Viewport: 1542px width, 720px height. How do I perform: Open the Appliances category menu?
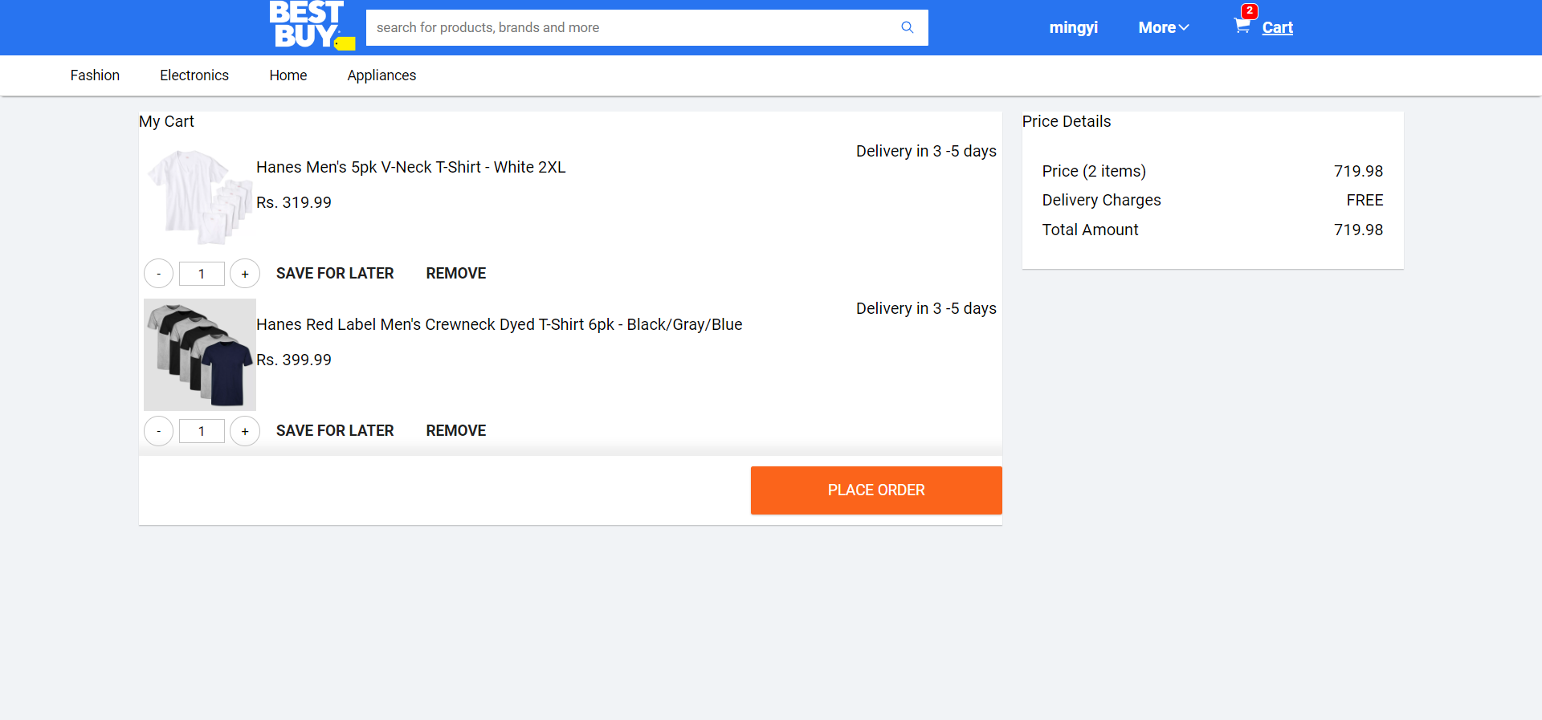click(381, 75)
